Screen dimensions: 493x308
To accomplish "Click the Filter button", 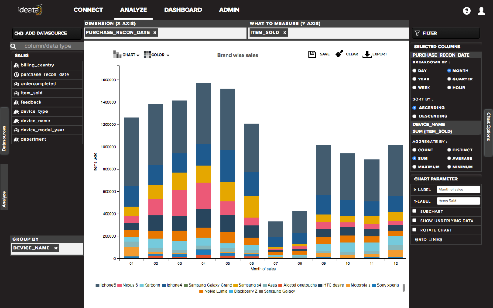I will click(x=446, y=33).
